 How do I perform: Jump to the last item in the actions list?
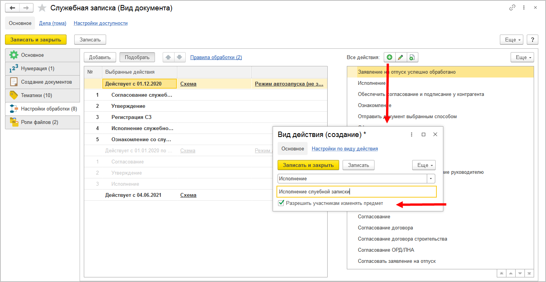click(529, 273)
